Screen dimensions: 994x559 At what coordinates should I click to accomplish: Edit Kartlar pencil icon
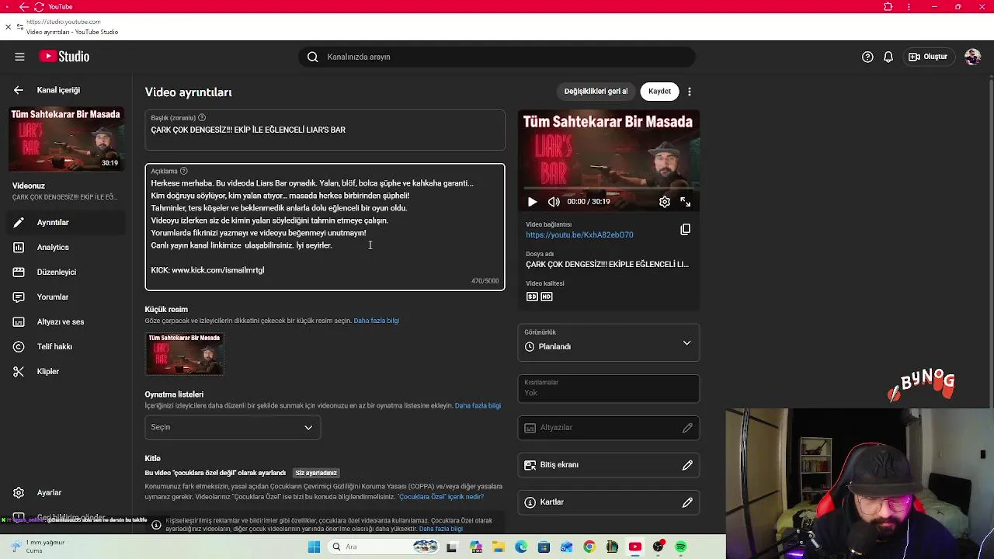(x=687, y=502)
